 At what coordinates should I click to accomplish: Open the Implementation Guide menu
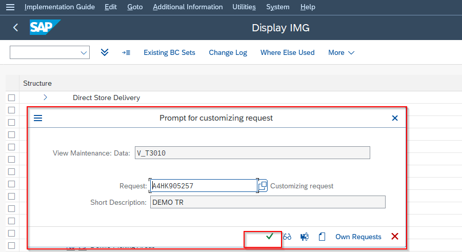(59, 7)
